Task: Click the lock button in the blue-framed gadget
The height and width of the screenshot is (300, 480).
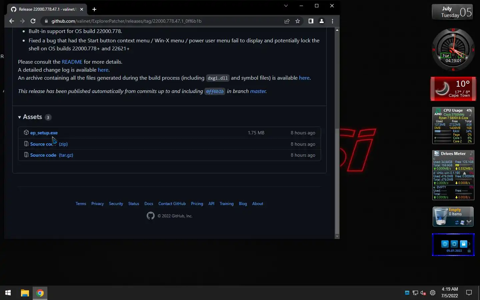Action: 463,244
